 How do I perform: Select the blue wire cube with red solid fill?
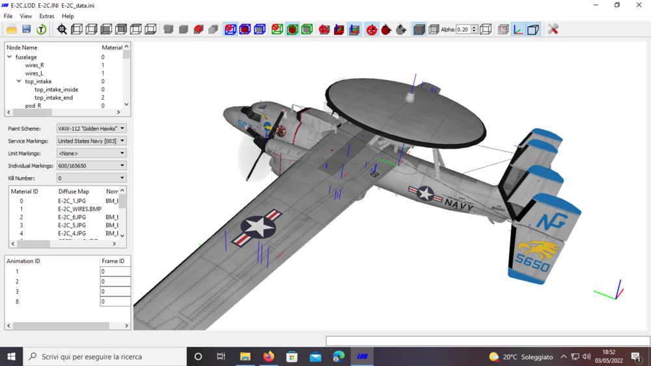click(x=245, y=29)
